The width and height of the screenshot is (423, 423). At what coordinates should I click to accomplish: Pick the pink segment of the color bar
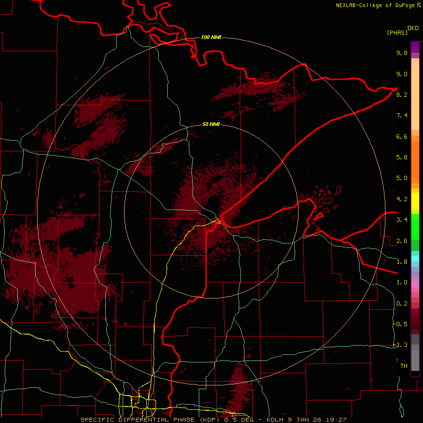click(x=415, y=285)
